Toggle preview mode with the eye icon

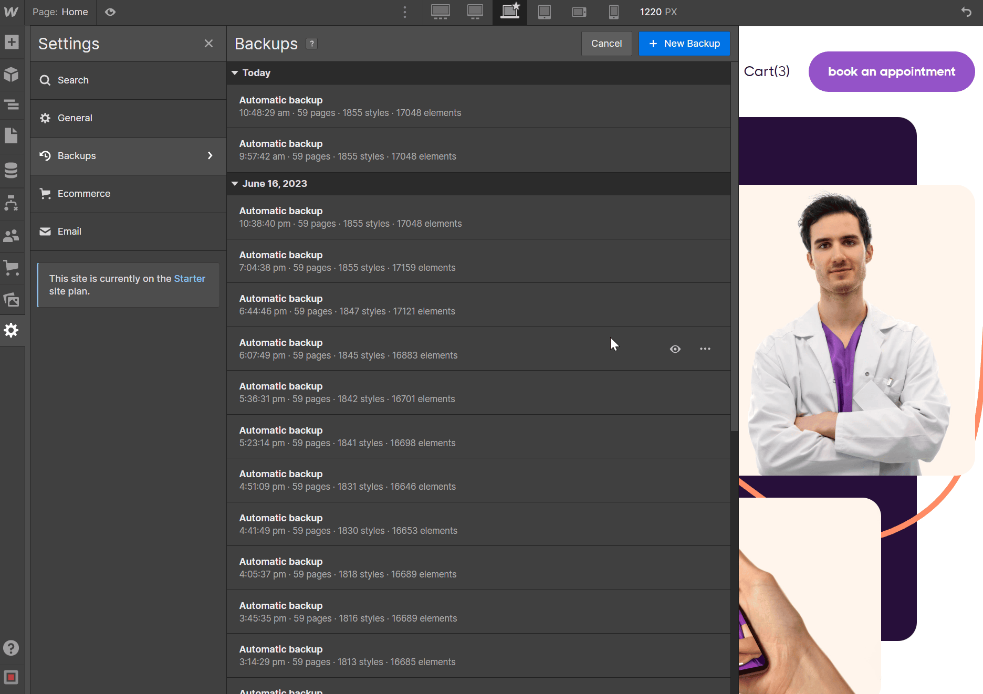(110, 12)
